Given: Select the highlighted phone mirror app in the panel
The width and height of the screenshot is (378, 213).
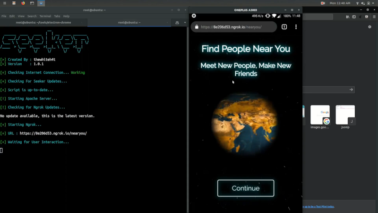Looking at the screenshot, I should (41, 3).
